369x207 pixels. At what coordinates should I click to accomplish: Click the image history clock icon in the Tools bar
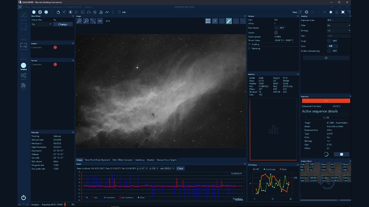coord(307,12)
